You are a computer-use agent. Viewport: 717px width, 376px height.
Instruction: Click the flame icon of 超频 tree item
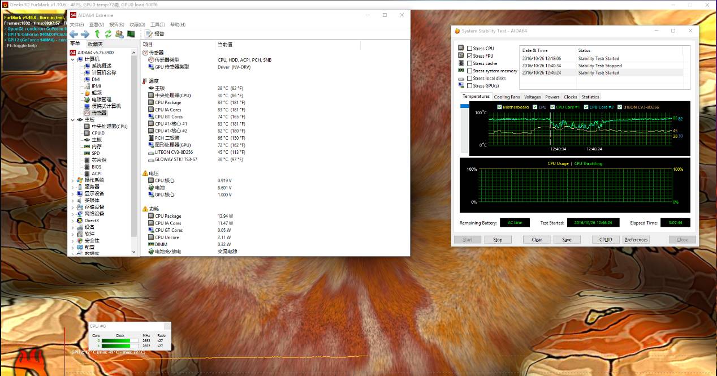87,93
